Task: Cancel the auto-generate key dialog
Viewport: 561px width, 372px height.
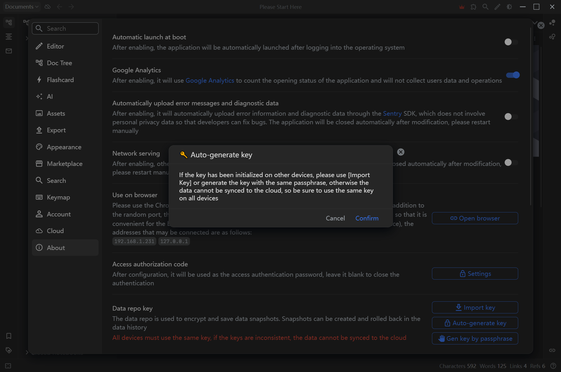Action: (x=335, y=218)
